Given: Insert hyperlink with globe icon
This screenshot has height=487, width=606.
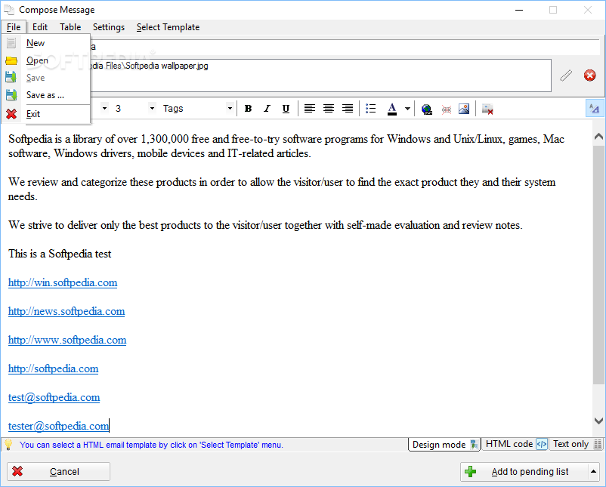Looking at the screenshot, I should (x=427, y=109).
